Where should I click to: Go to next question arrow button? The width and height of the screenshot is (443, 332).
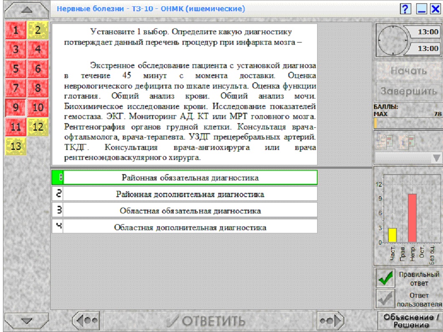coord(330,321)
